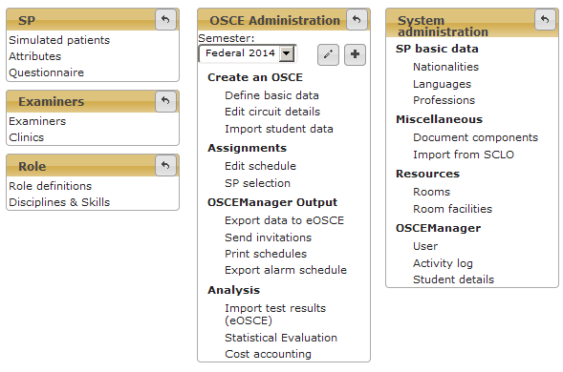
Task: Open Activity log
Action: click(x=443, y=263)
